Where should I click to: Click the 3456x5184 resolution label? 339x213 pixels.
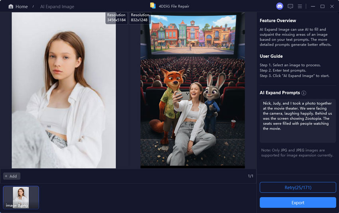(x=116, y=18)
